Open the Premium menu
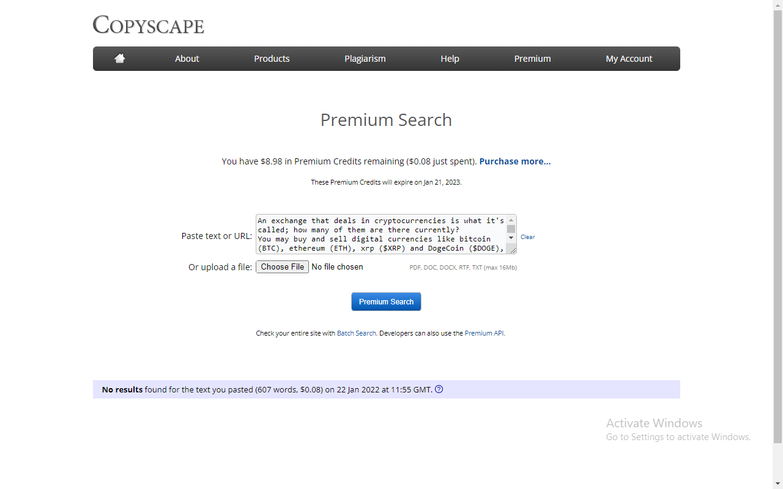Screen dimensions: 783x489 coord(532,59)
